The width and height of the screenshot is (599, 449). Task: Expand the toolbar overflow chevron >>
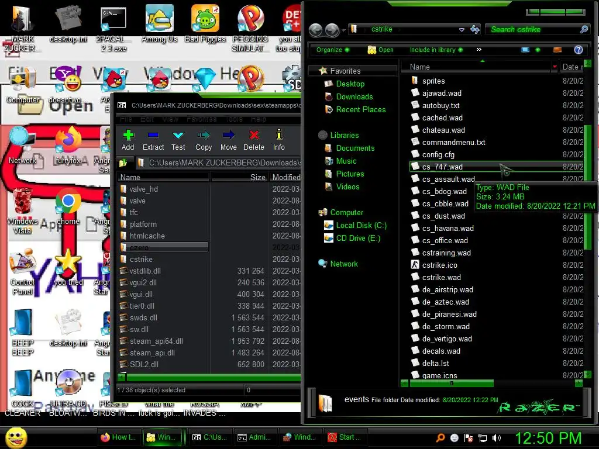[x=479, y=50]
